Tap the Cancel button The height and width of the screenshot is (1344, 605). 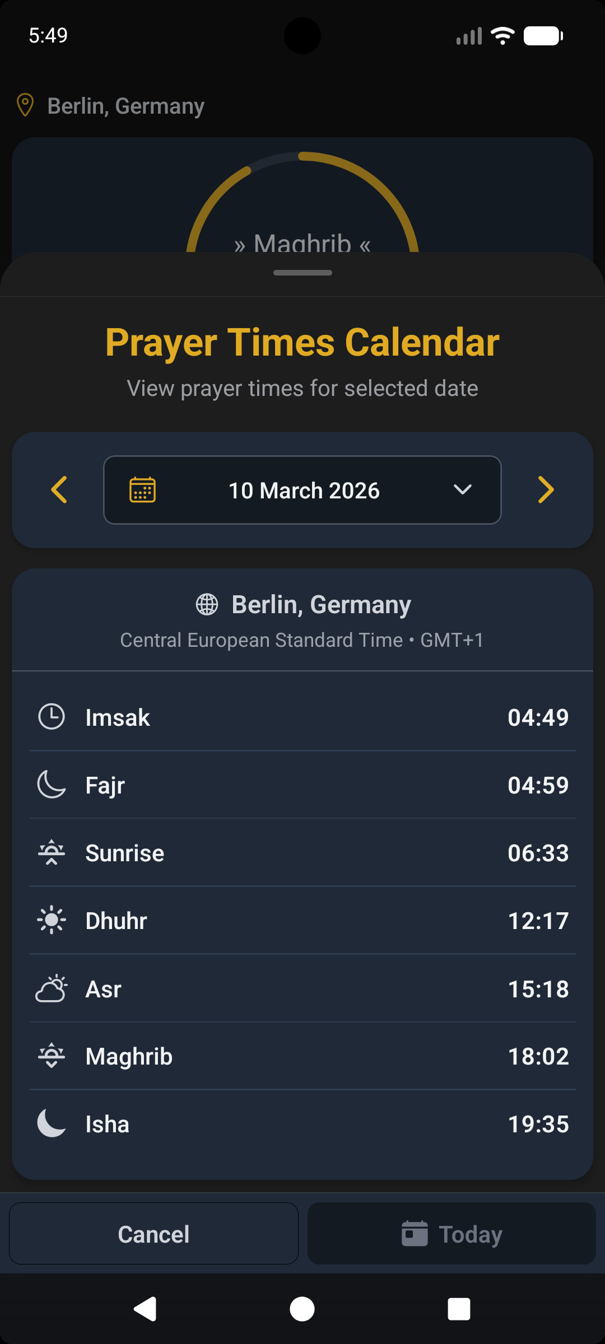[153, 1234]
